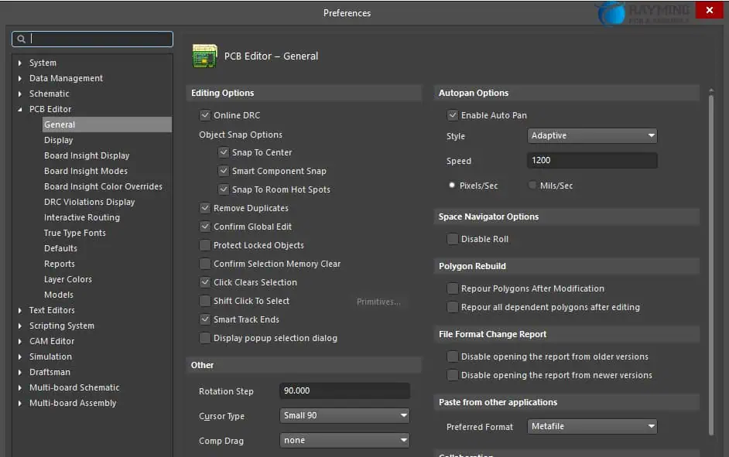Screen dimensions: 729x457
Task: Open the Preferred Format dropdown
Action: pyautogui.click(x=592, y=427)
